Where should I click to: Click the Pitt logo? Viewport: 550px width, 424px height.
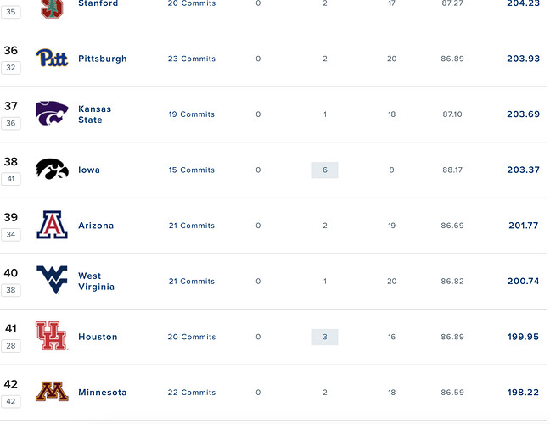point(52,58)
